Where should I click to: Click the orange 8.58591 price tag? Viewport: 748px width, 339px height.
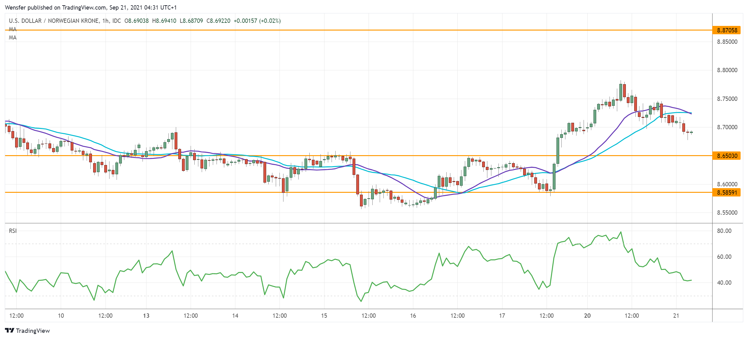point(727,192)
